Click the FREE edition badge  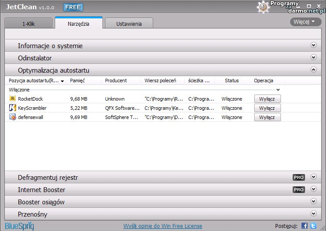(73, 7)
